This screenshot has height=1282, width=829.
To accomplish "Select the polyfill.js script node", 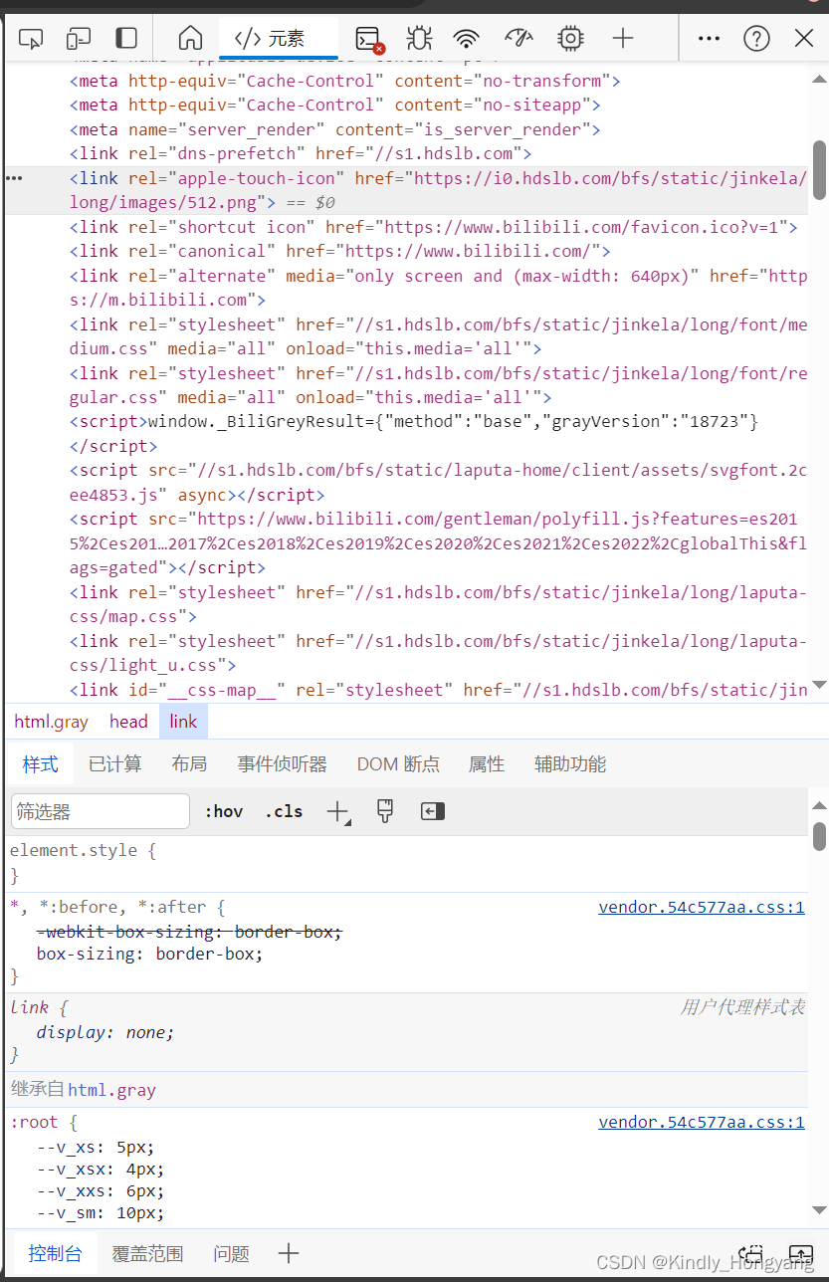I will pos(438,542).
